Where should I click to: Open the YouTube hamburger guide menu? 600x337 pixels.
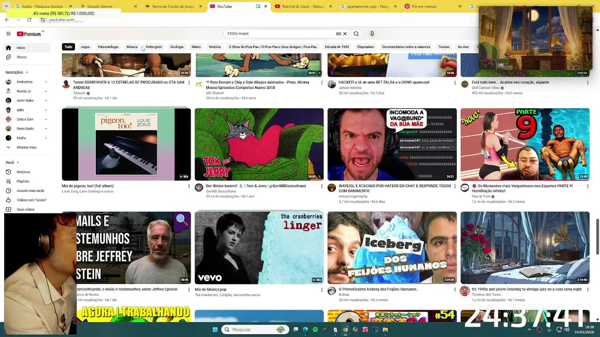(8, 34)
